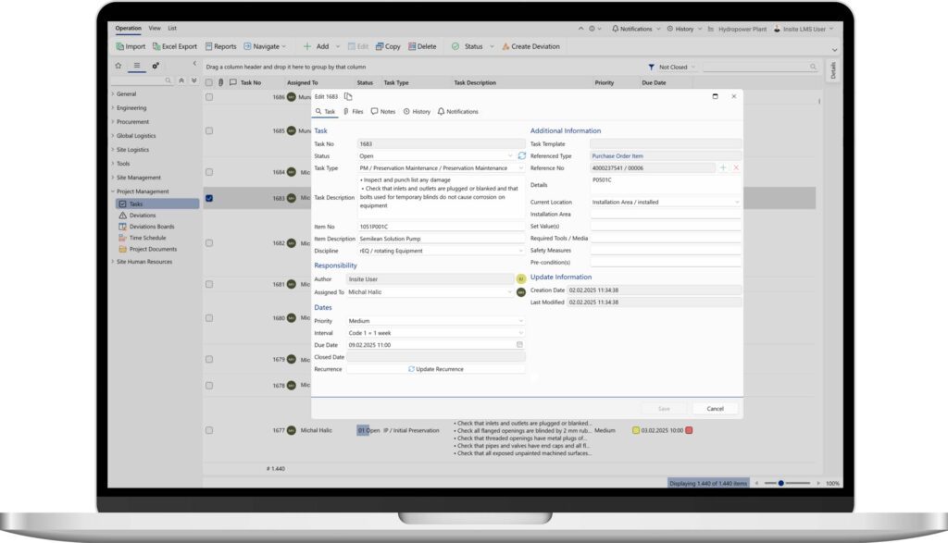Click Update Recurrence link
This screenshot has width=948, height=543.
click(x=436, y=369)
